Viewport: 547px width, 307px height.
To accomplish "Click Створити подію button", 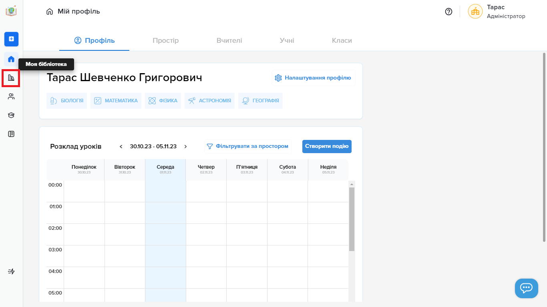I will click(327, 146).
